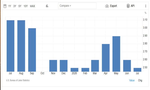Click the U.S. Bureau of Labor Statistics source

tap(18, 80)
